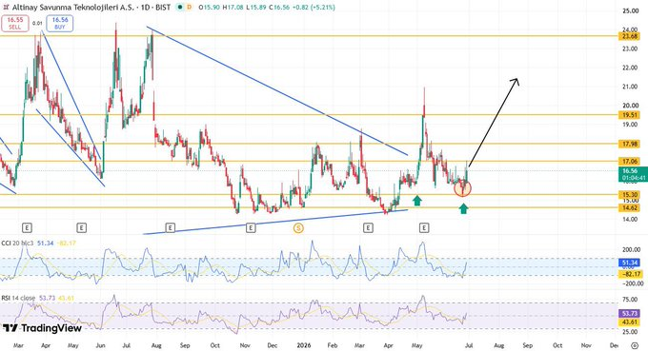Click the green market-open status dot
Viewport: 648px width, 351px height.
tap(179, 8)
